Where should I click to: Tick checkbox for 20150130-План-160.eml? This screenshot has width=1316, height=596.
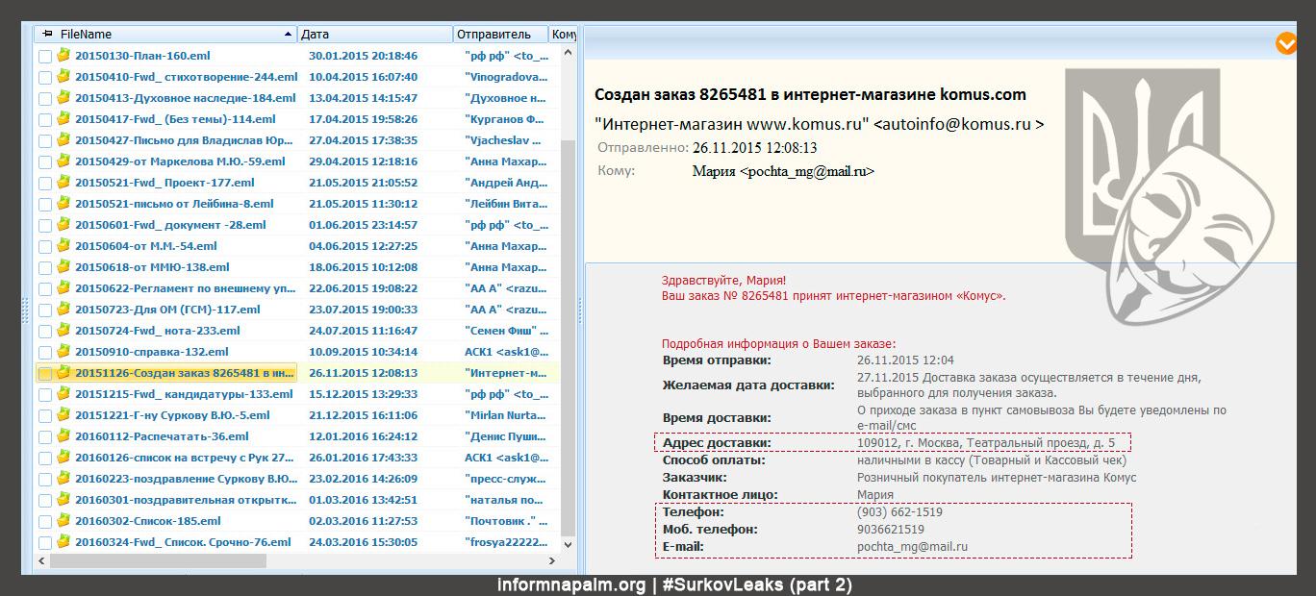[45, 57]
